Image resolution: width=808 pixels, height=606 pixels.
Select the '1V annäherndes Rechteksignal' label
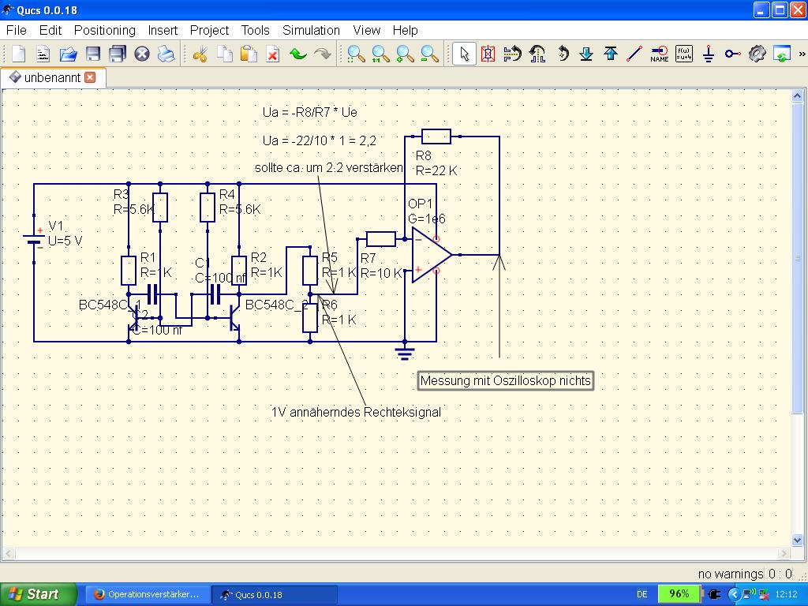(x=356, y=412)
